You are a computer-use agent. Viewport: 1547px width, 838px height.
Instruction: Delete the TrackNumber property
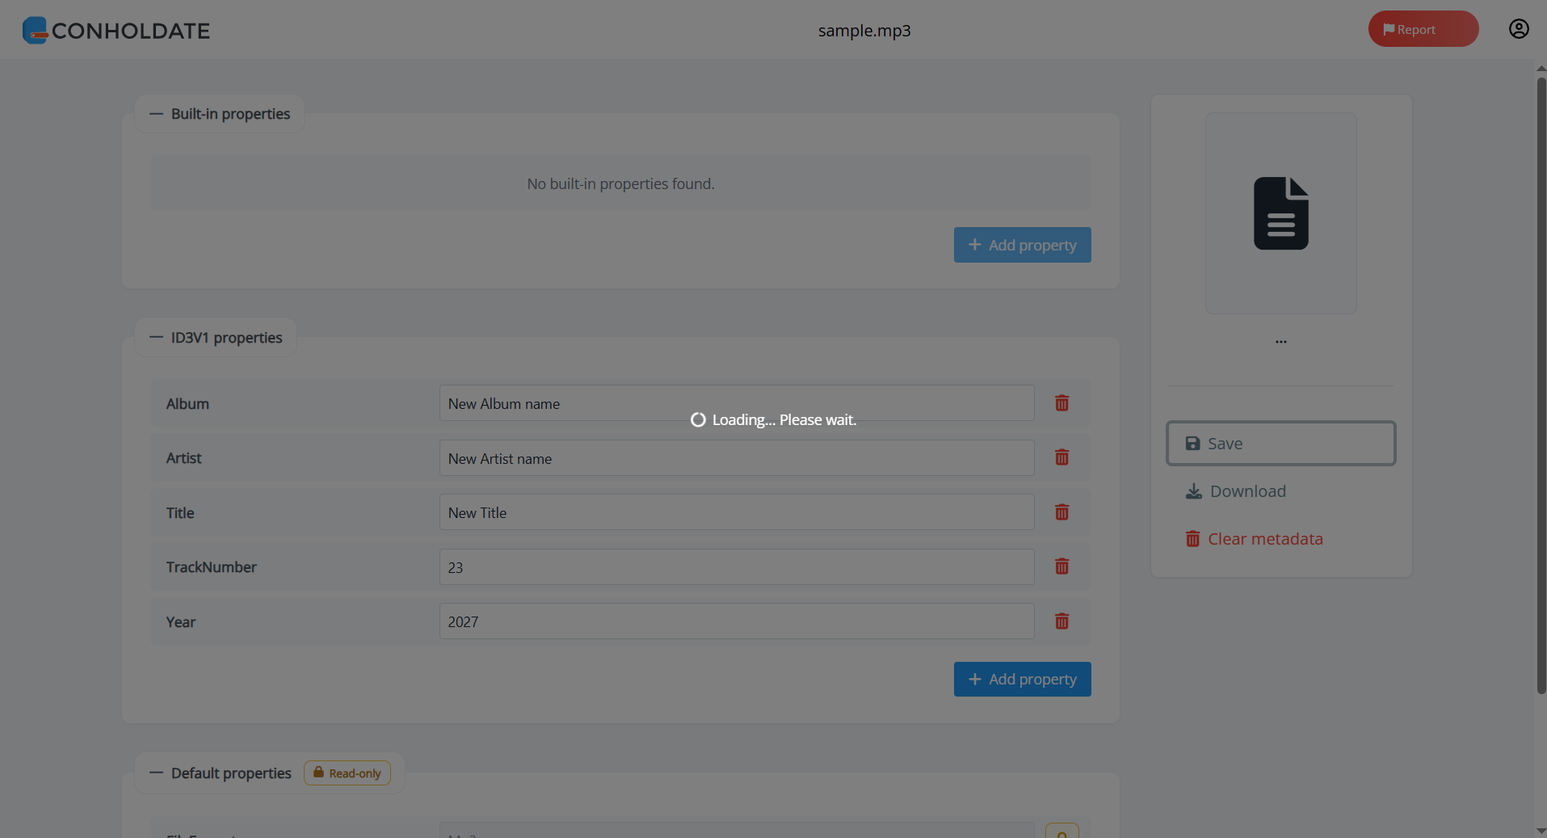[x=1061, y=566]
